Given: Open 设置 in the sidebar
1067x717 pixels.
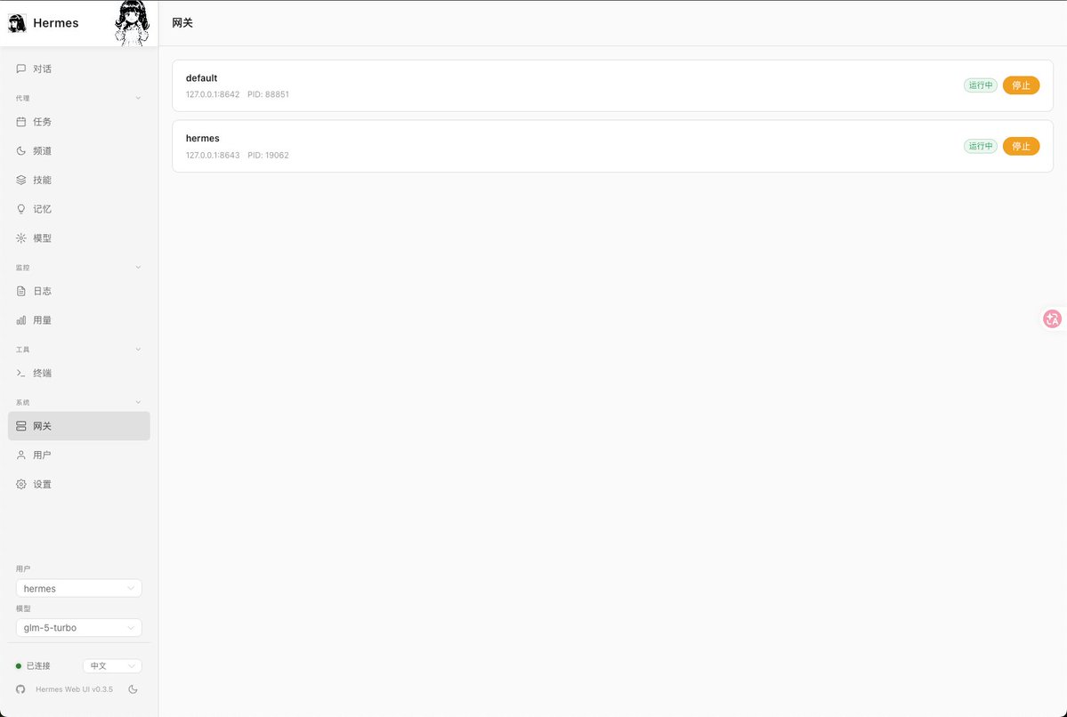Looking at the screenshot, I should click(x=79, y=484).
